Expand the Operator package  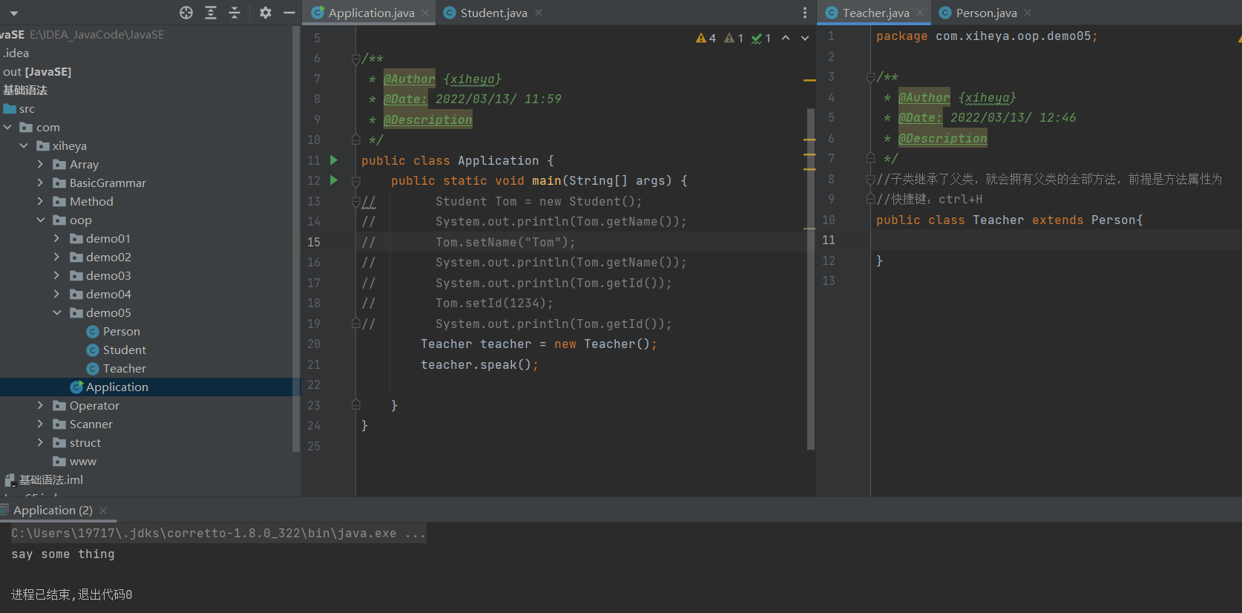(40, 405)
